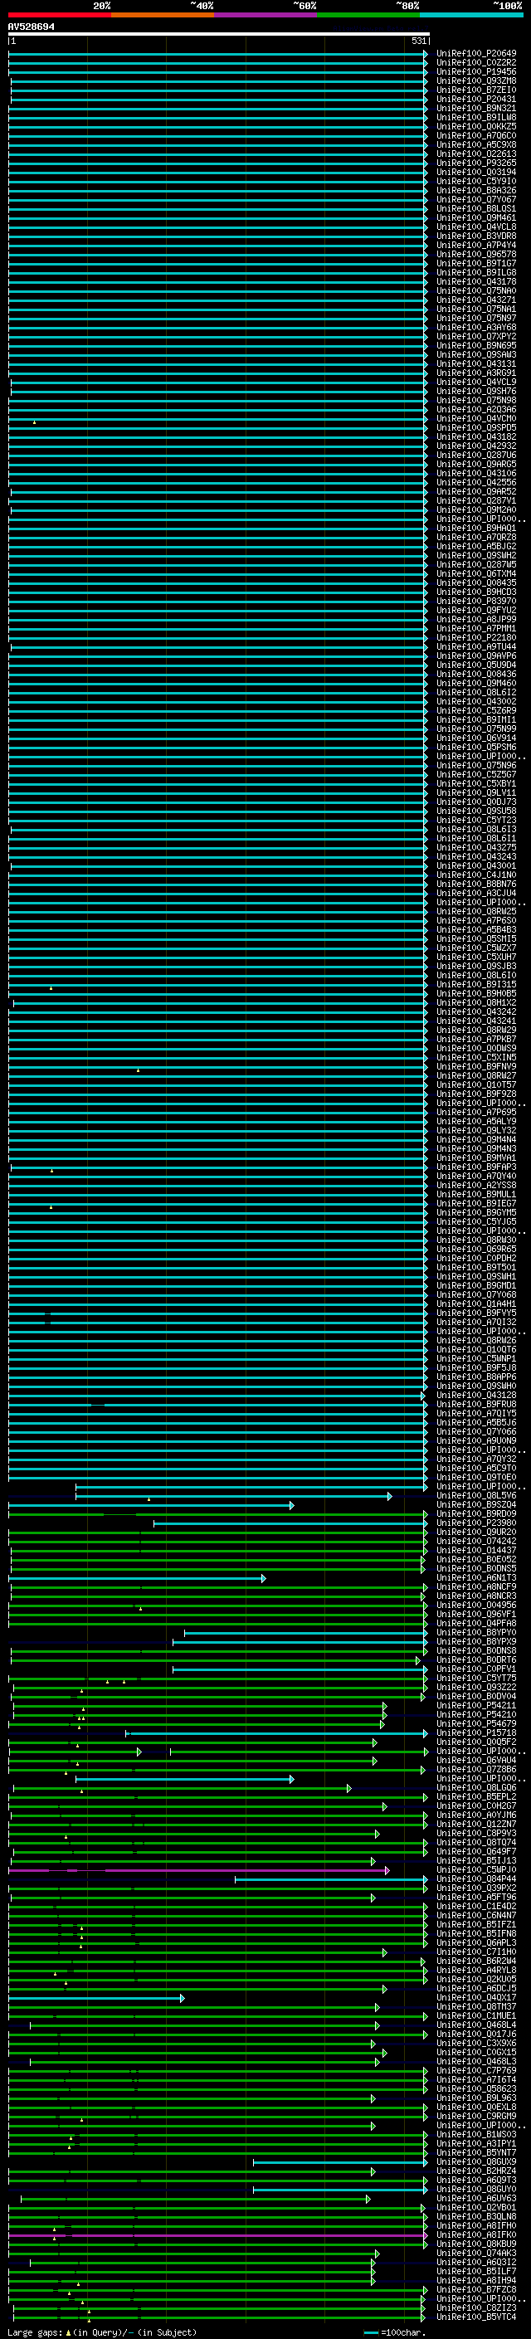Click the AV528694 query name label

tap(31, 27)
